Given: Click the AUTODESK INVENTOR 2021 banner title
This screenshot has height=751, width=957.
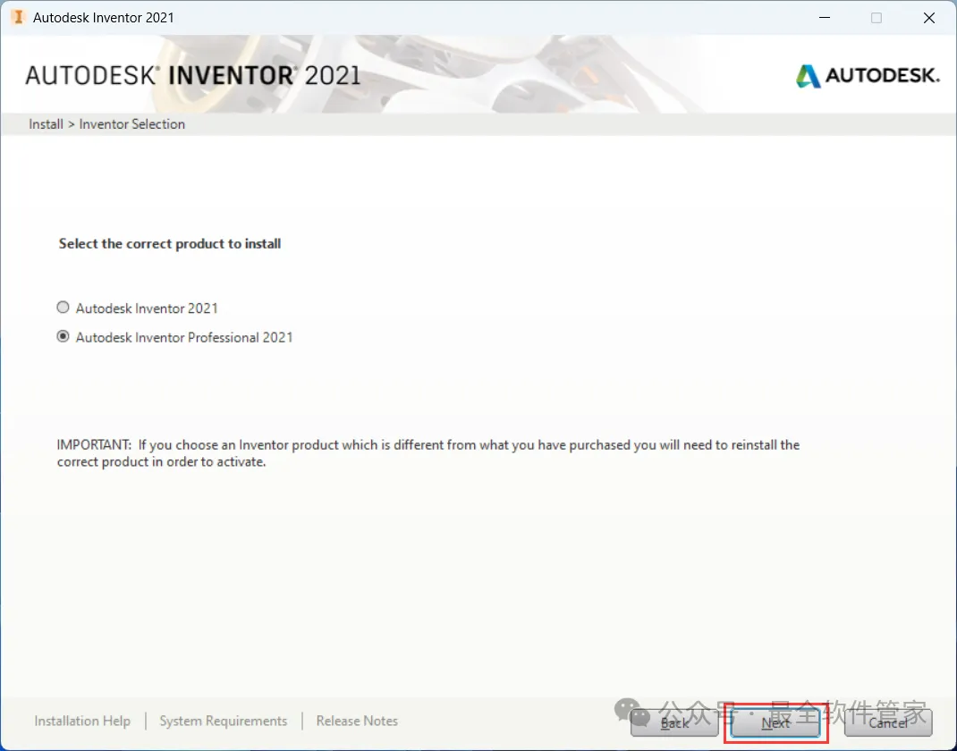Looking at the screenshot, I should [x=193, y=76].
